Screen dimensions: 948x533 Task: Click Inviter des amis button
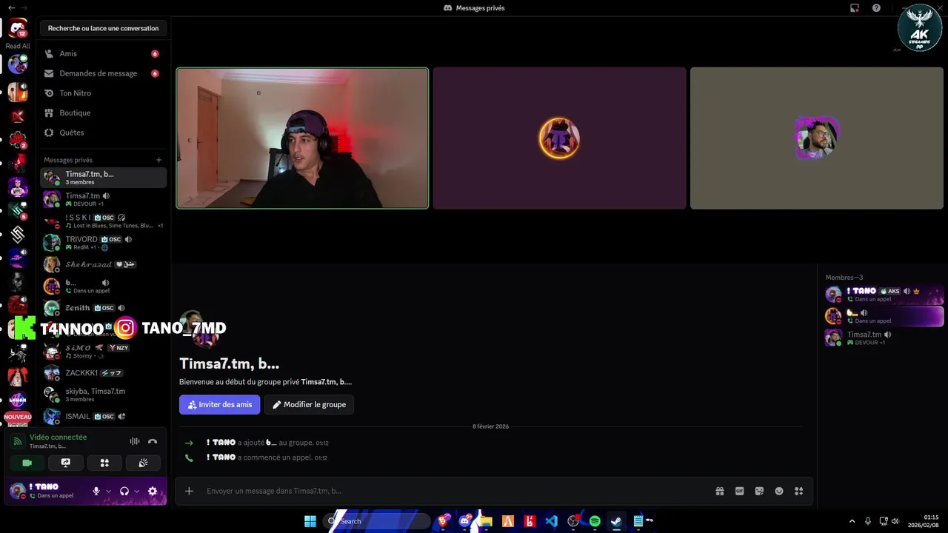click(x=220, y=404)
